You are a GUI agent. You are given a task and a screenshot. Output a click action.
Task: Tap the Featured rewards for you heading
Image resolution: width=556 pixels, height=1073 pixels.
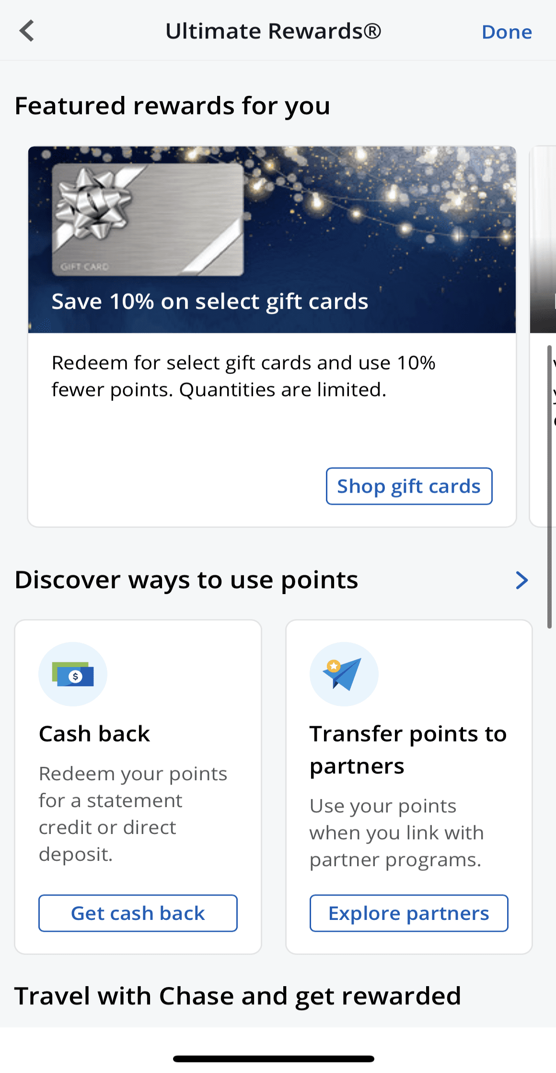(x=173, y=106)
